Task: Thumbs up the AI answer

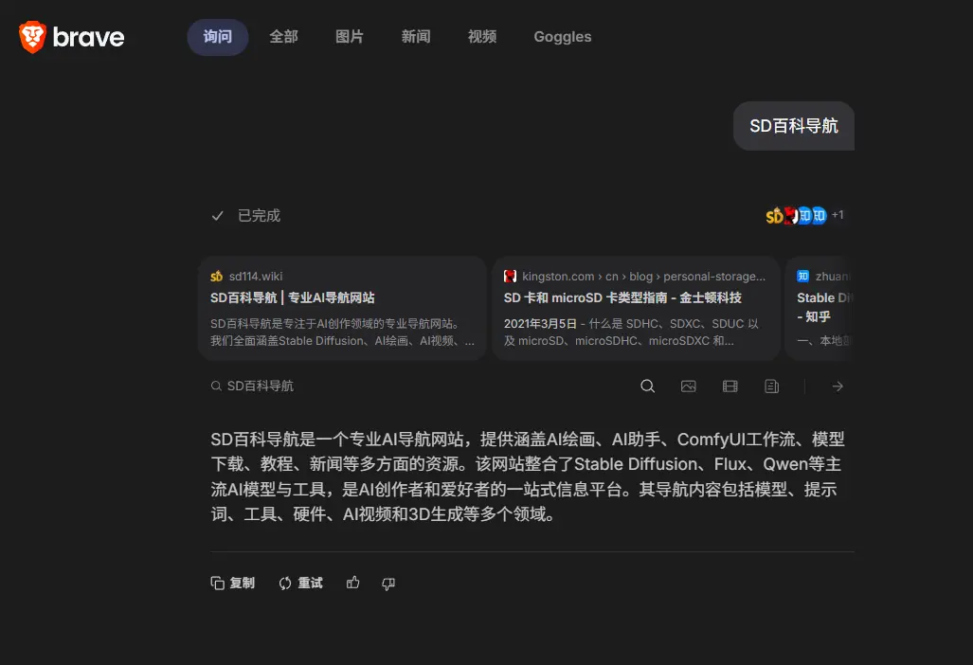Action: pos(352,583)
